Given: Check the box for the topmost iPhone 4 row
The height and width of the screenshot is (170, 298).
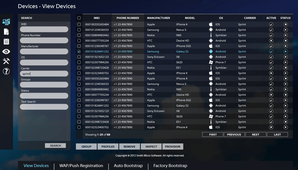Looking at the screenshot, I should coord(79,24).
